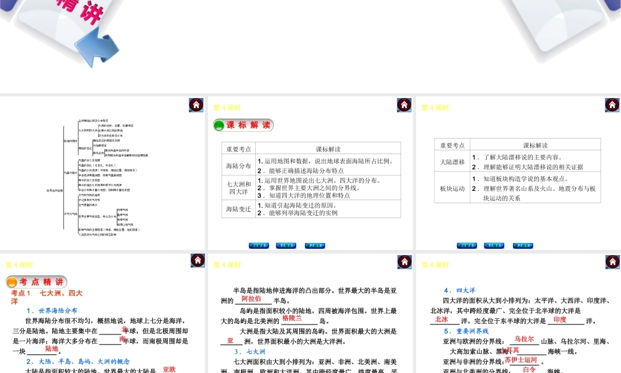Select the mind-map diagram slide thumbnail
Screen dimensions: 621x373
102,173
